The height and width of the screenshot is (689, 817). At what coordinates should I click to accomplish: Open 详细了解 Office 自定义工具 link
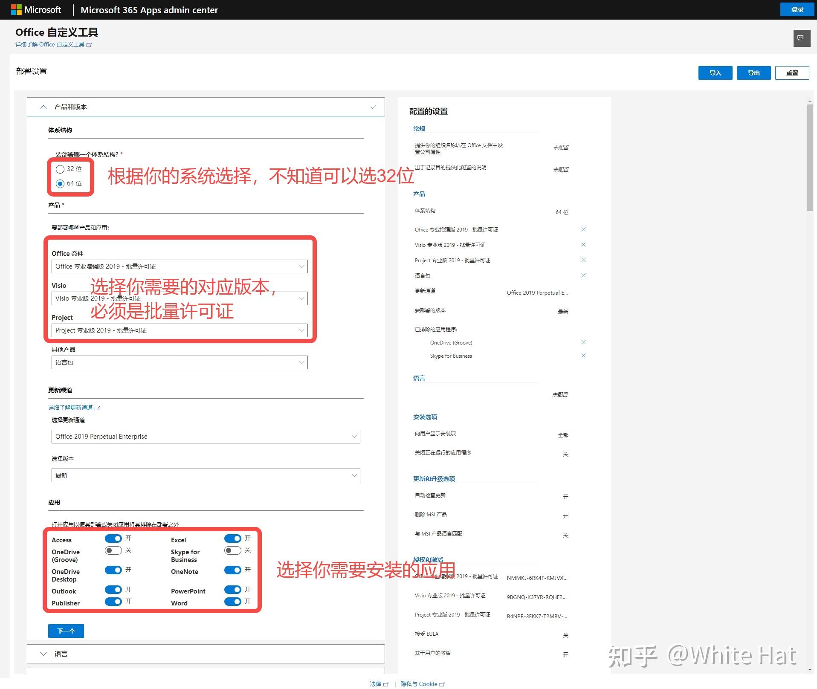53,44
